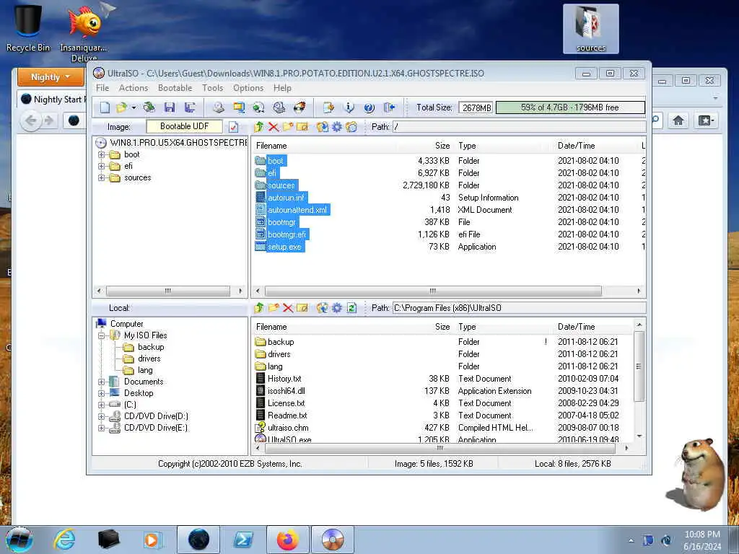Click green Refresh icon in Local toolbar
The height and width of the screenshot is (554, 739).
coord(351,308)
